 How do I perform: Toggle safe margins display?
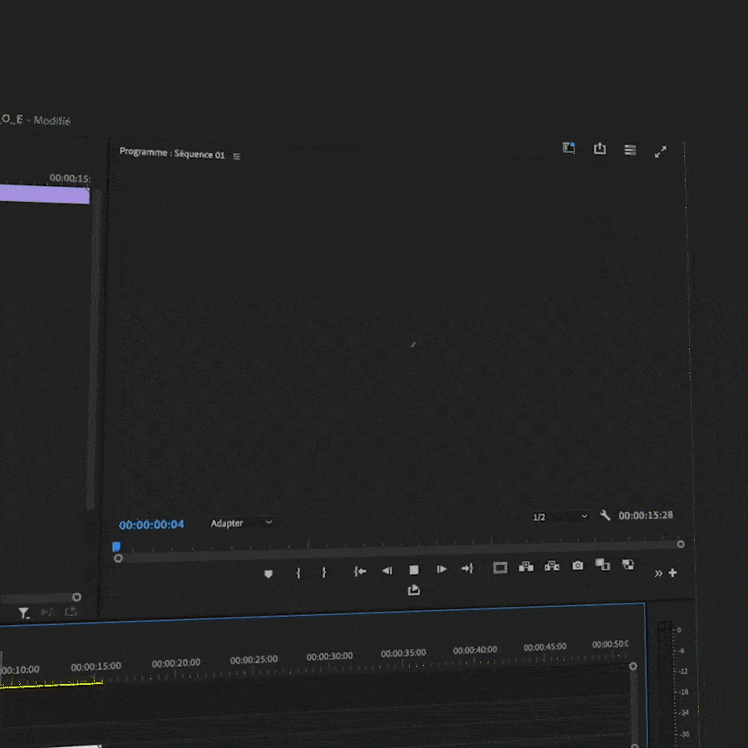click(x=500, y=568)
